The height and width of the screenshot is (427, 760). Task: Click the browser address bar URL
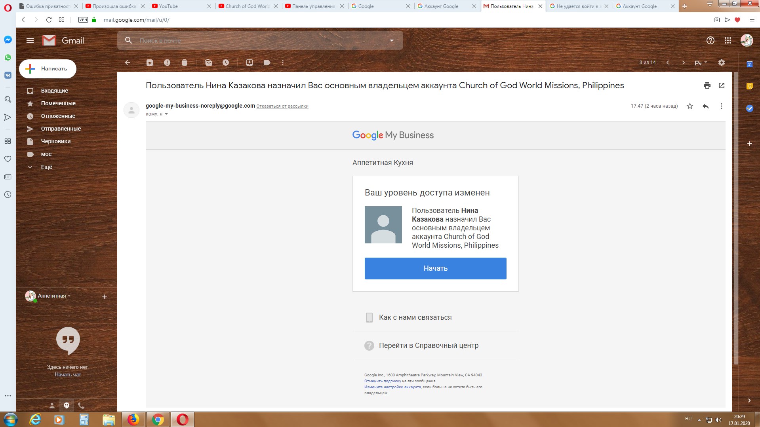tap(136, 20)
